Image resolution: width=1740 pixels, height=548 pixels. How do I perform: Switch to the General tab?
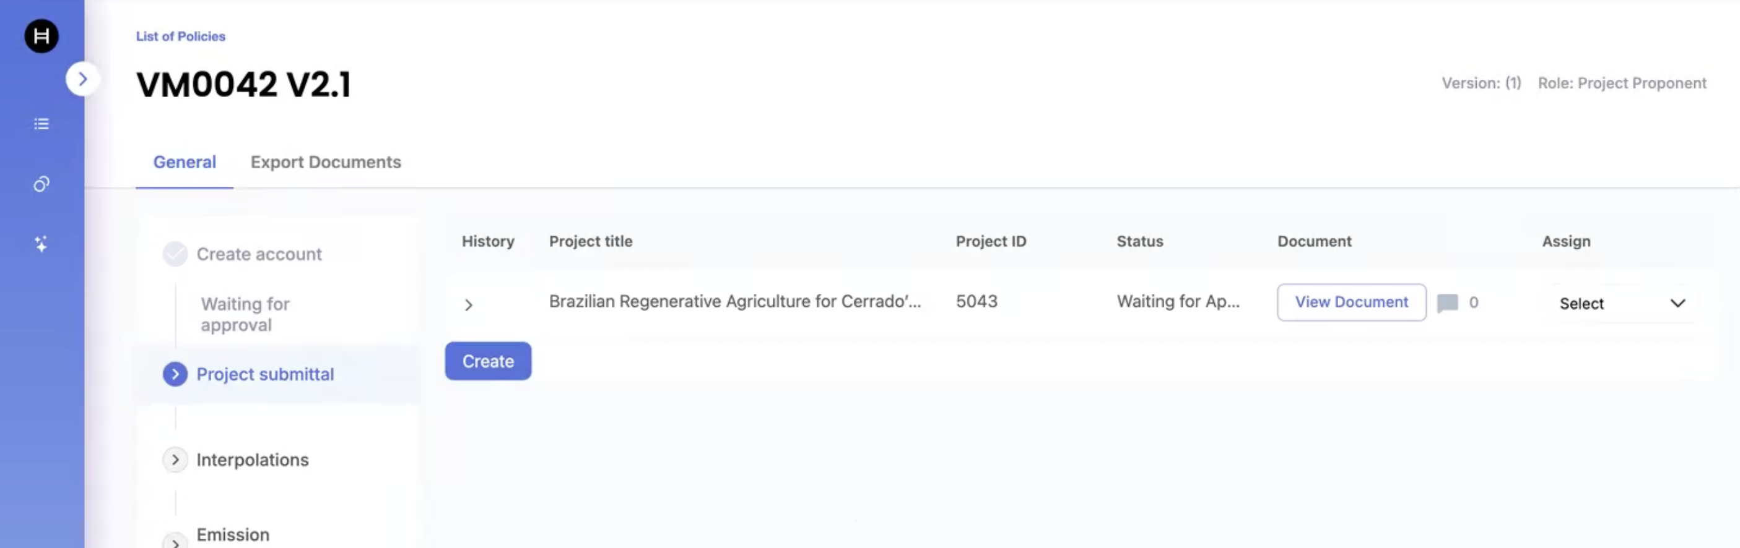click(185, 162)
